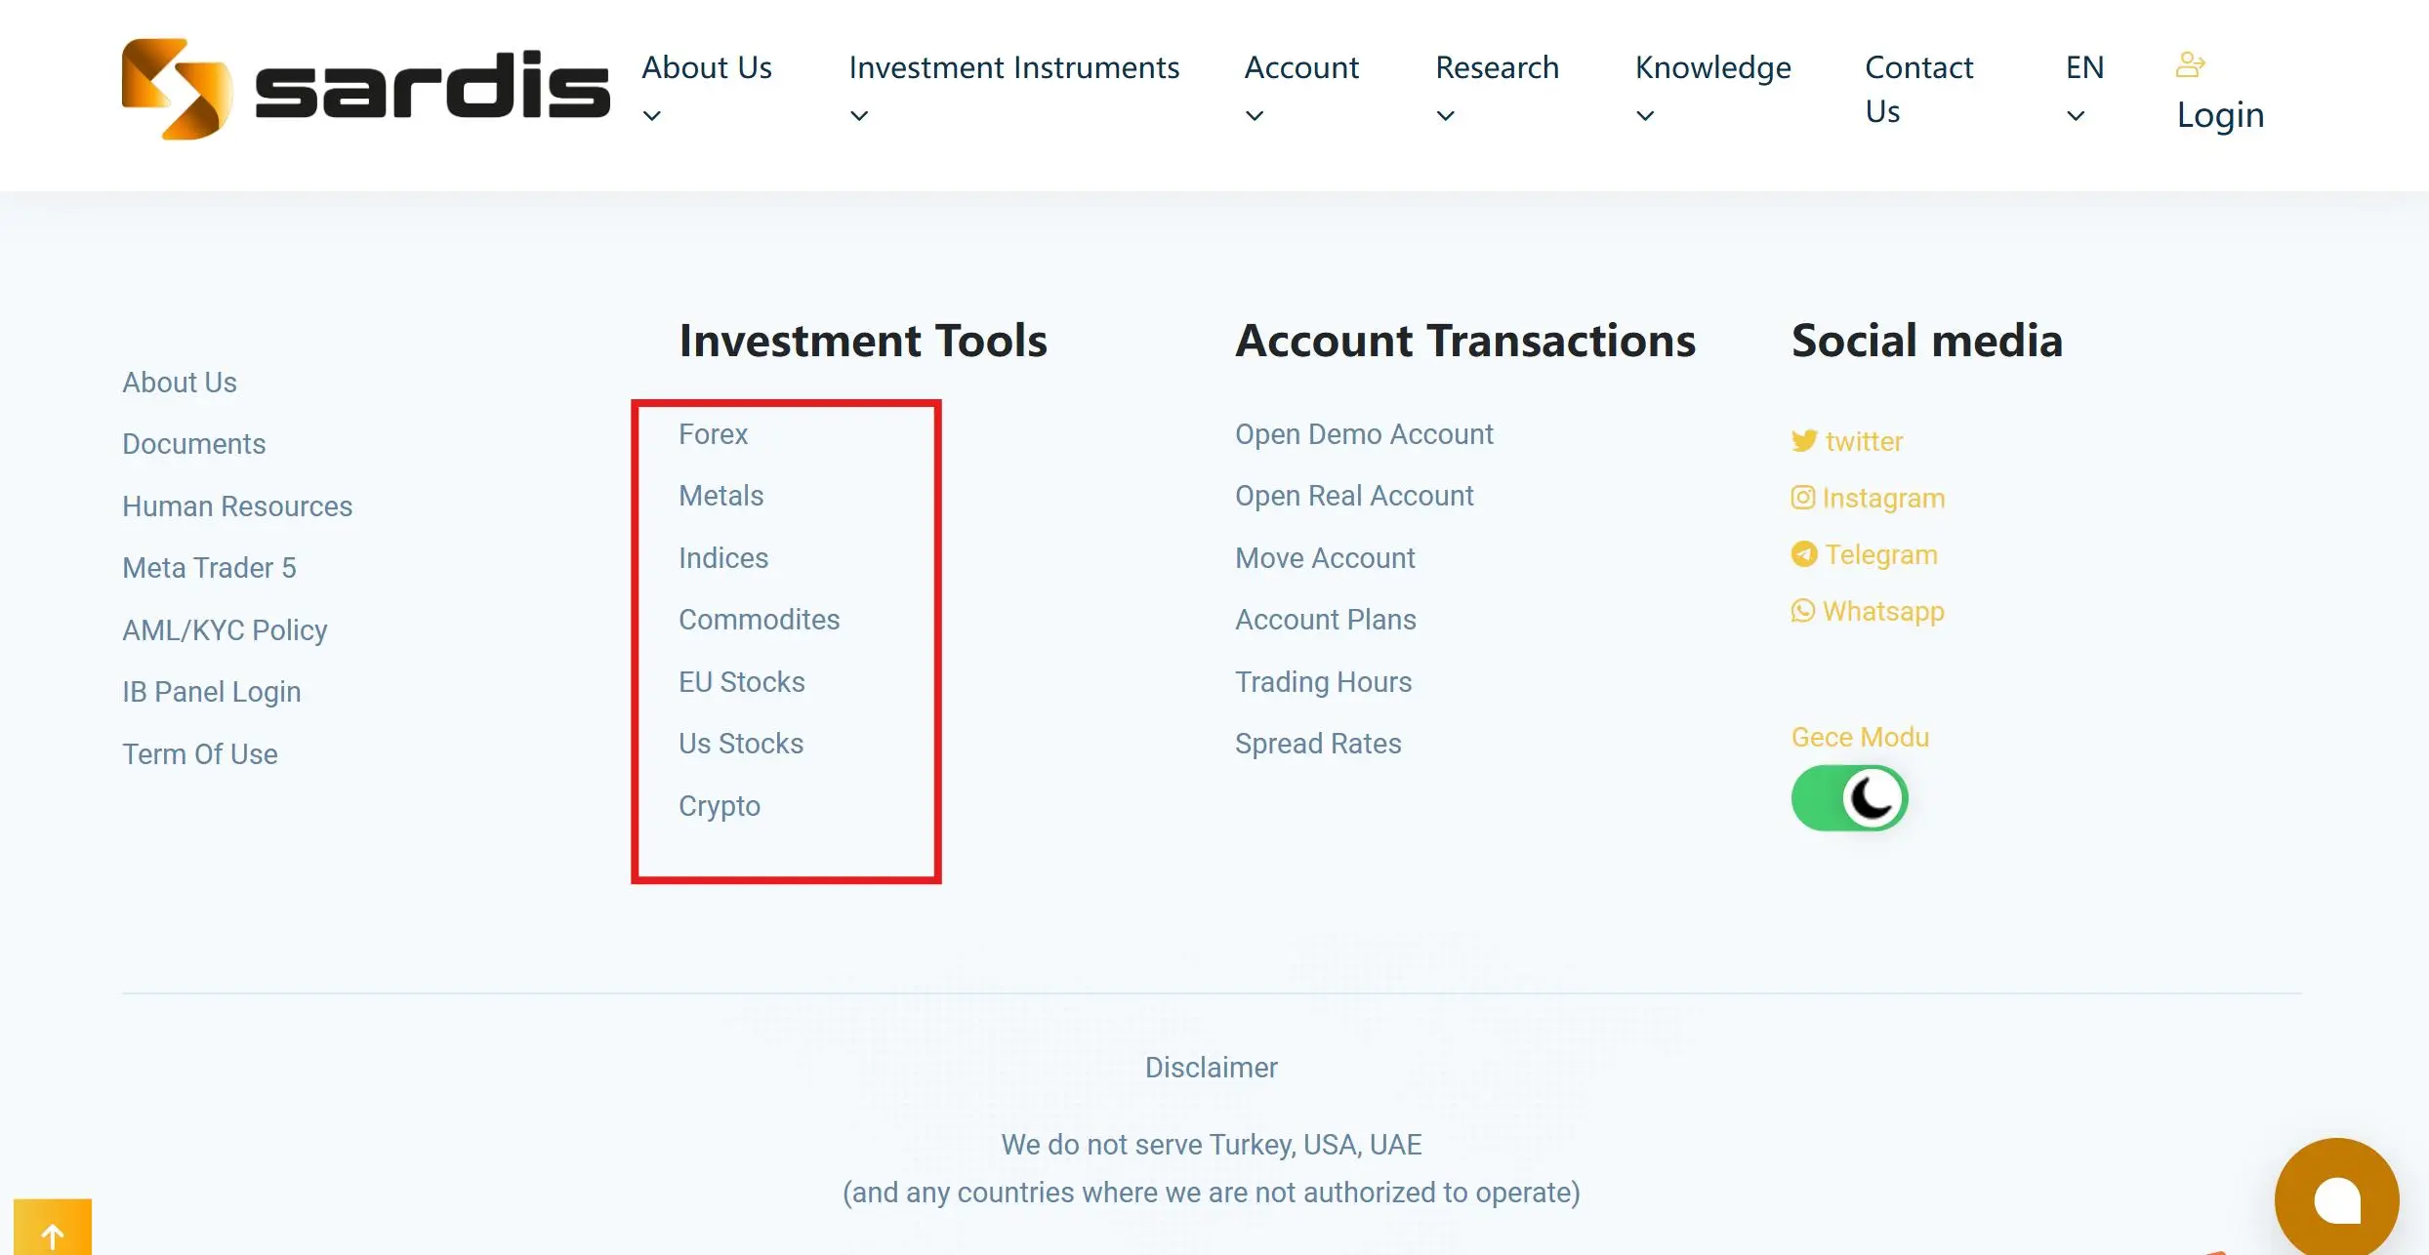Open the Instagram camera icon
This screenshot has width=2429, height=1255.
tap(1802, 498)
